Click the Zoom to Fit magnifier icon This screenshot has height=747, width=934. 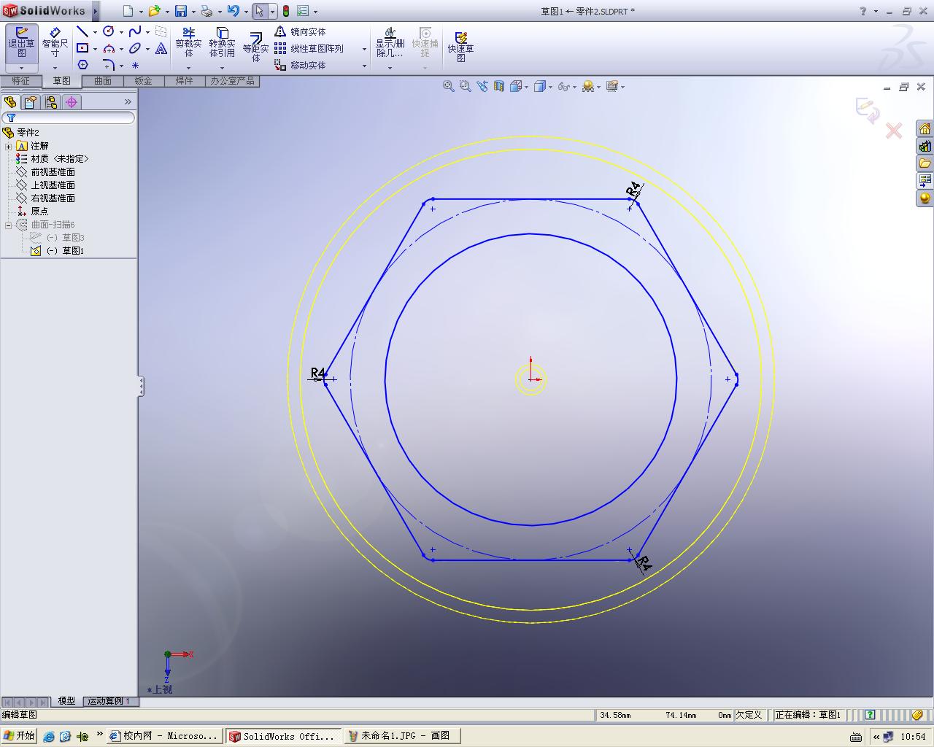[x=449, y=86]
